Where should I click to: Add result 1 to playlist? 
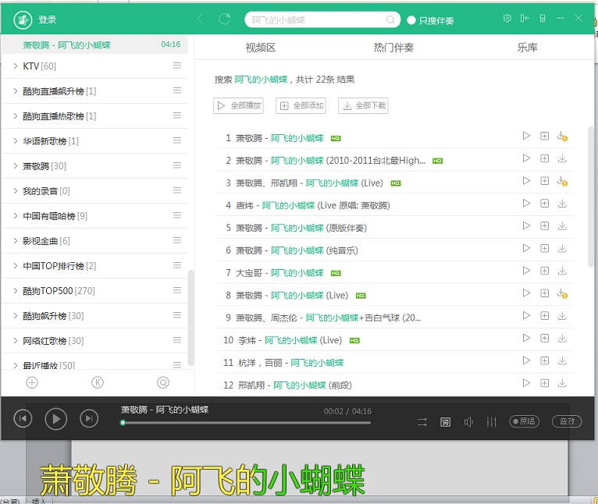coord(545,136)
